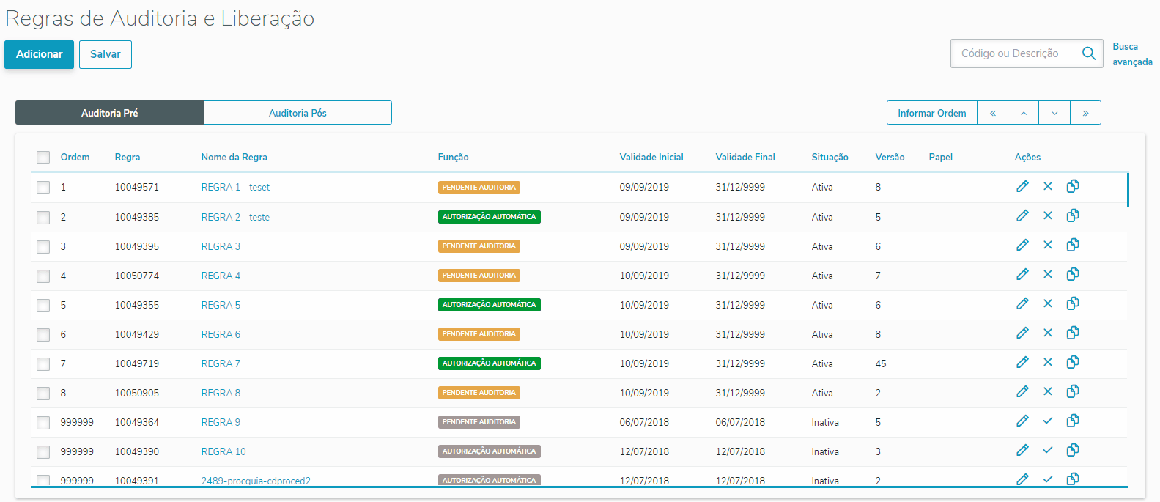This screenshot has height=502, width=1160.
Task: Deactivate REGRA 5 X icon
Action: pos(1048,303)
